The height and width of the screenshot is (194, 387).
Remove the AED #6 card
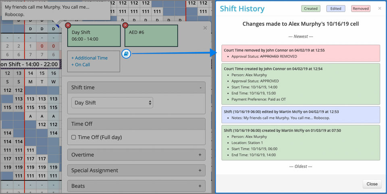[125, 25]
